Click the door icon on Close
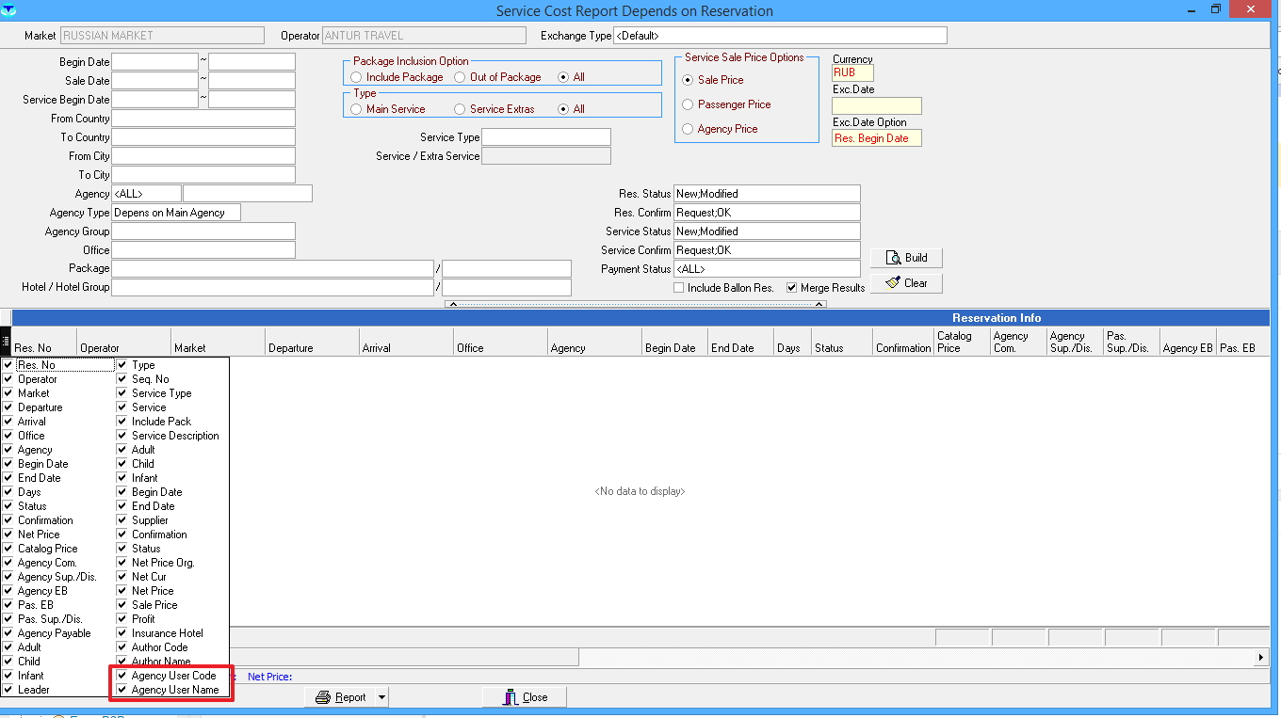The width and height of the screenshot is (1281, 718). (x=511, y=697)
